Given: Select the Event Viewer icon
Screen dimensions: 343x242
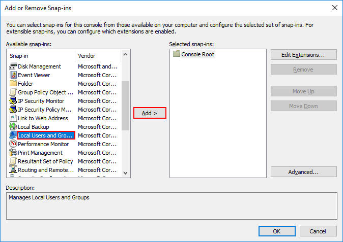Looking at the screenshot, I should tap(13, 75).
